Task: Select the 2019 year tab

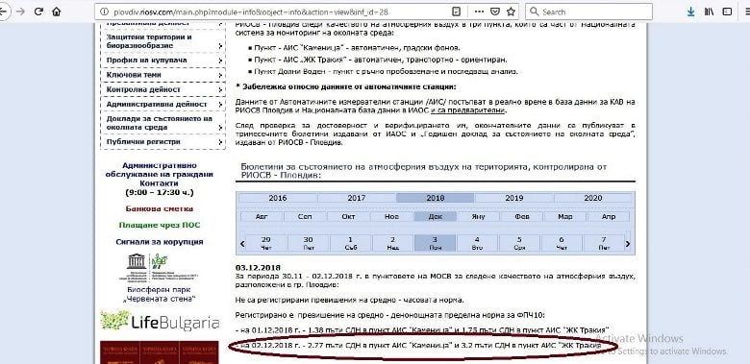Action: coord(513,198)
